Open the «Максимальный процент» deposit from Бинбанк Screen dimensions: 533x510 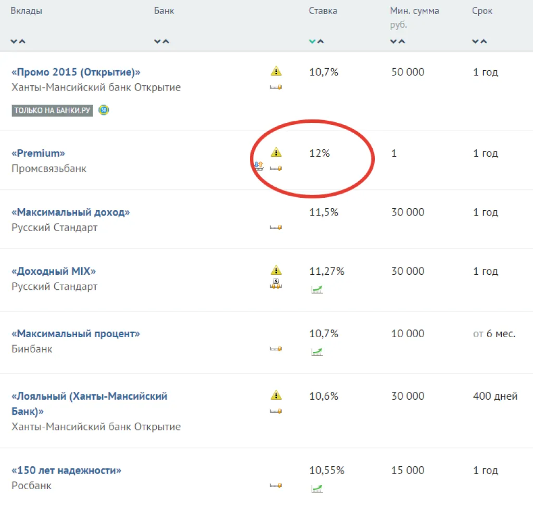coord(76,334)
